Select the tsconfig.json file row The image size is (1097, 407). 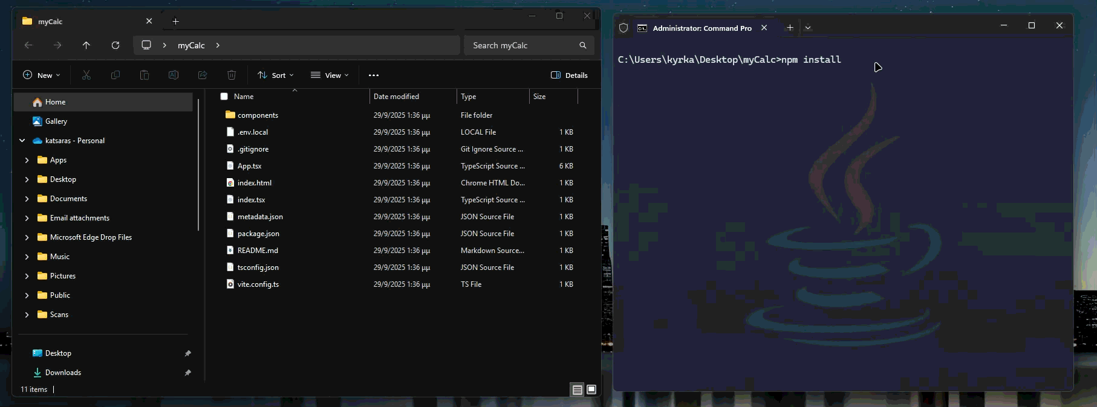click(399, 268)
